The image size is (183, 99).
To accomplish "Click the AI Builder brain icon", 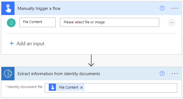I will pyautogui.click(x=8, y=73).
